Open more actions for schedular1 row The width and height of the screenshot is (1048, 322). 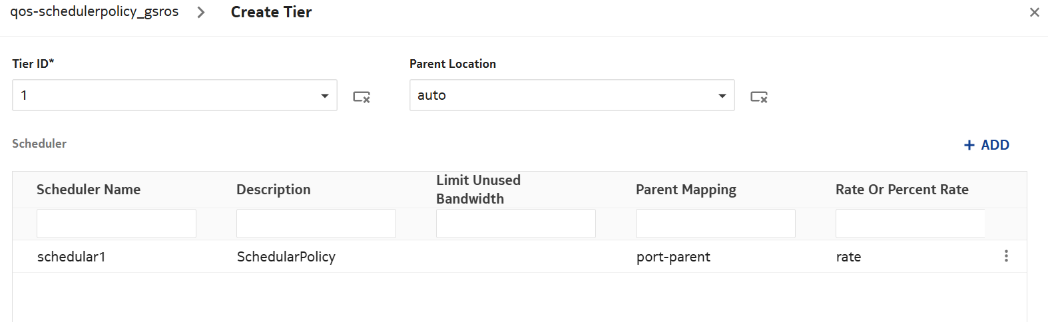pyautogui.click(x=1005, y=256)
